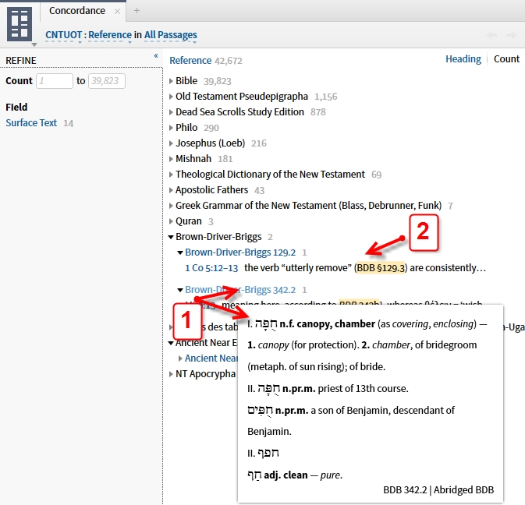Click 'priest of 13th course.' popup line
The image size is (525, 505).
(x=363, y=389)
